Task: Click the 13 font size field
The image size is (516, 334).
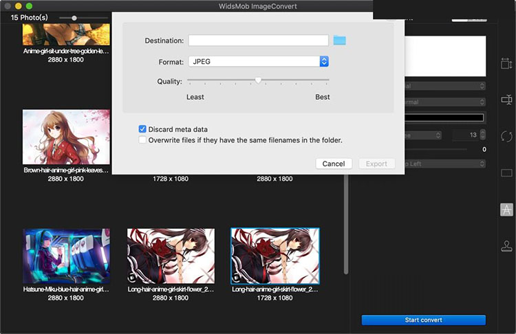Action: (465, 135)
